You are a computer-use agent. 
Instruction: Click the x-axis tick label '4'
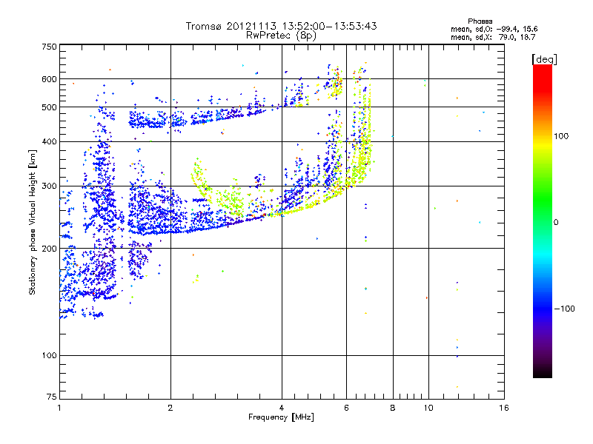282,408
